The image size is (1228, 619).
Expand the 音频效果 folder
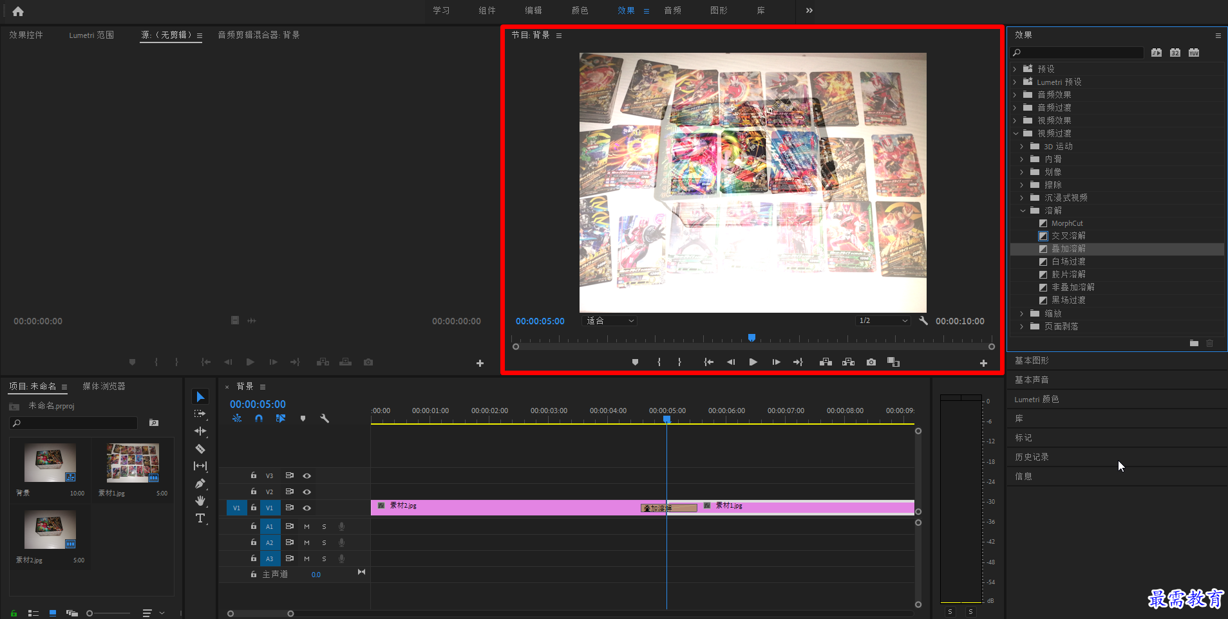[x=1015, y=95]
